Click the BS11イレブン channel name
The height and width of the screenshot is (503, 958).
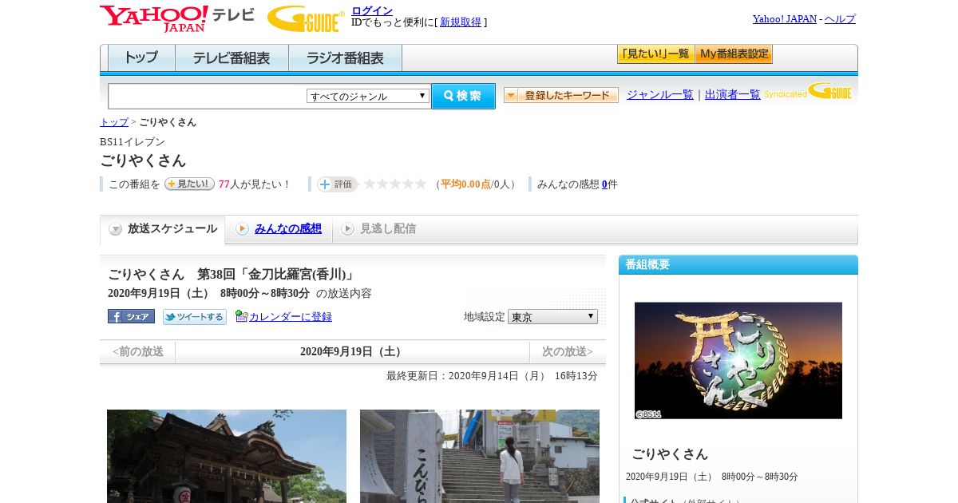[133, 142]
